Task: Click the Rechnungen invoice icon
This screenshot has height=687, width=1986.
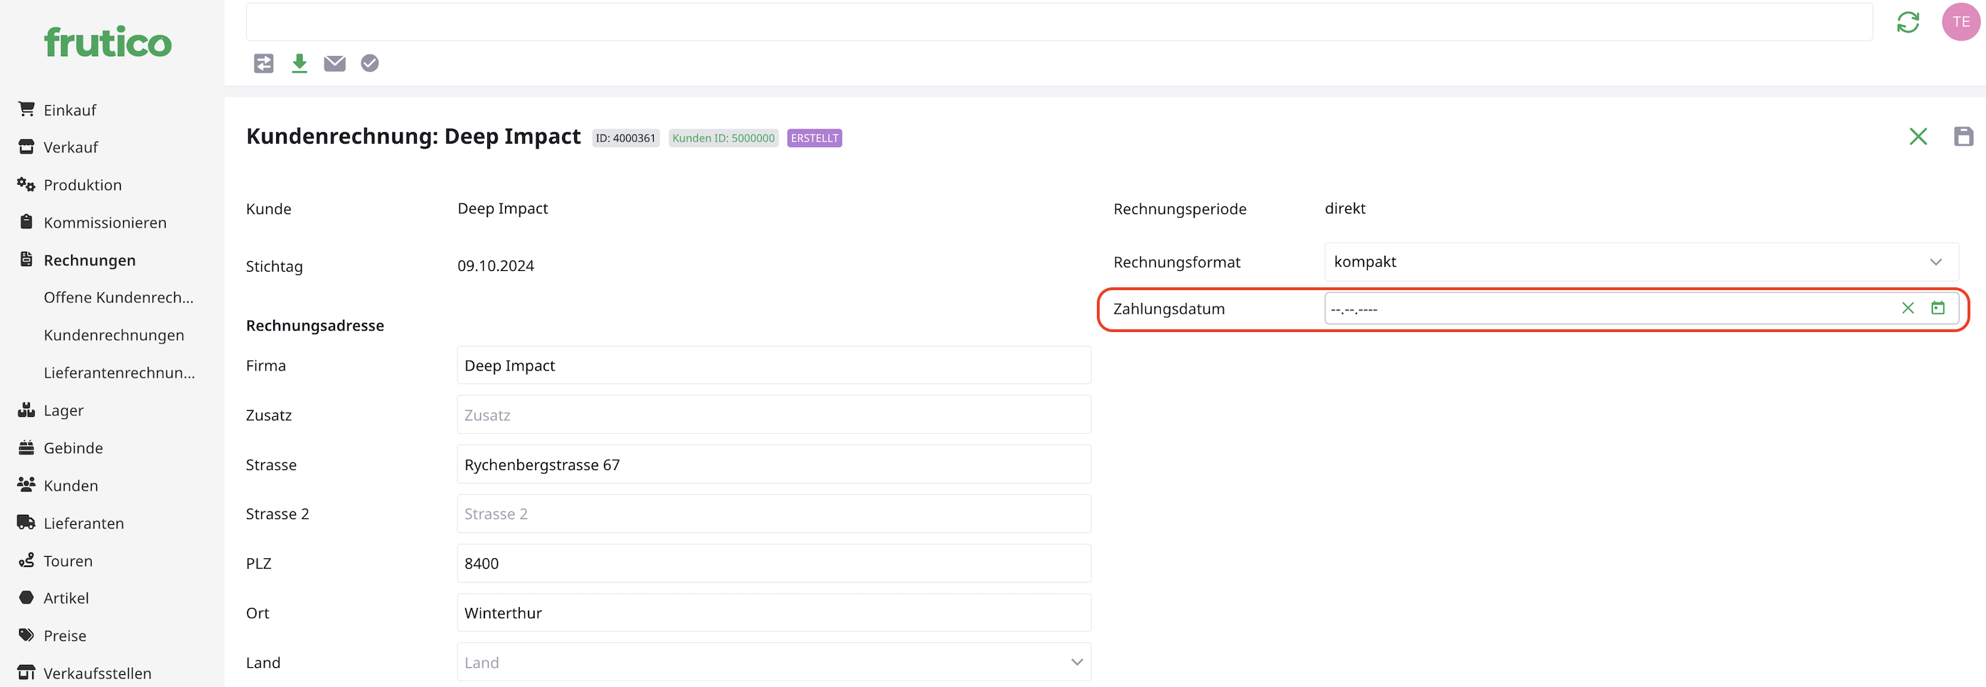Action: point(26,260)
